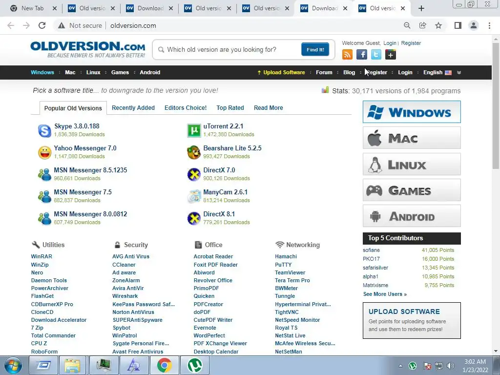Screen dimensions: 500x375
Task: Click the large Android platform button
Action: click(412, 216)
